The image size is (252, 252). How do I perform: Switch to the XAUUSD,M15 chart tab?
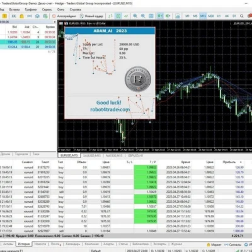coord(92,156)
